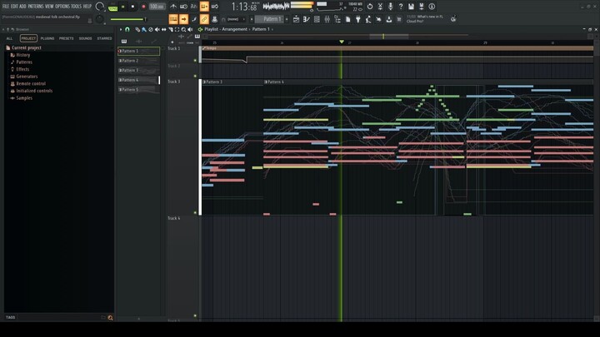Click the render/export audio icon
This screenshot has width=600, height=337.
(422, 7)
